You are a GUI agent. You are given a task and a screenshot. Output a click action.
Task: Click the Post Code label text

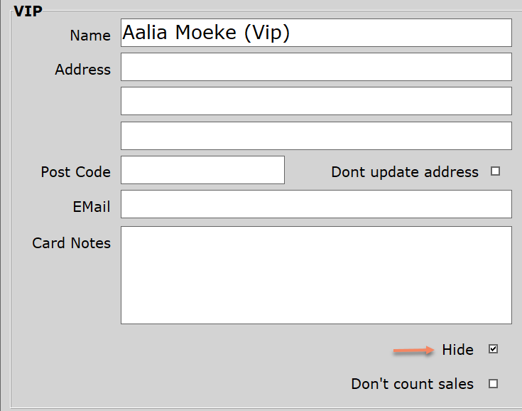click(x=75, y=172)
